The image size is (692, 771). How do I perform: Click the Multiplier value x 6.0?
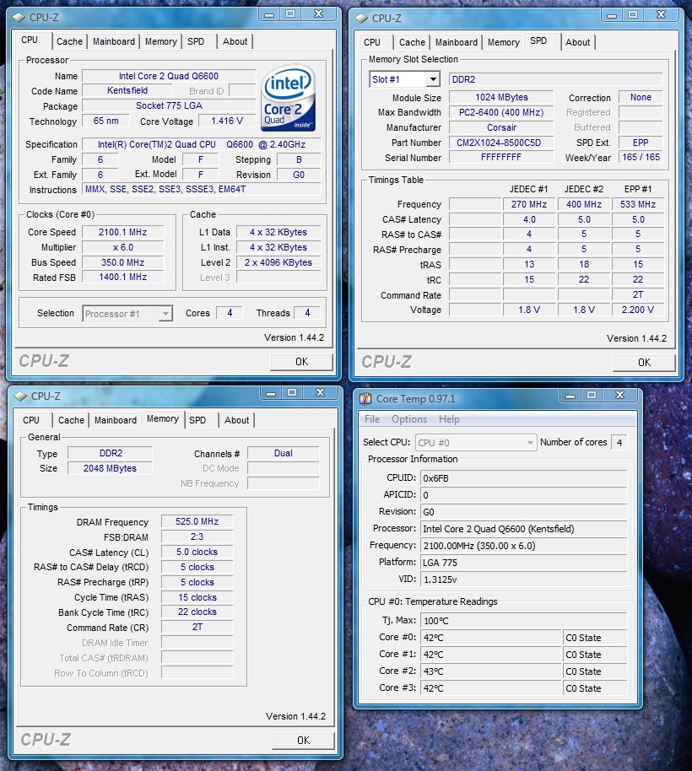[123, 247]
